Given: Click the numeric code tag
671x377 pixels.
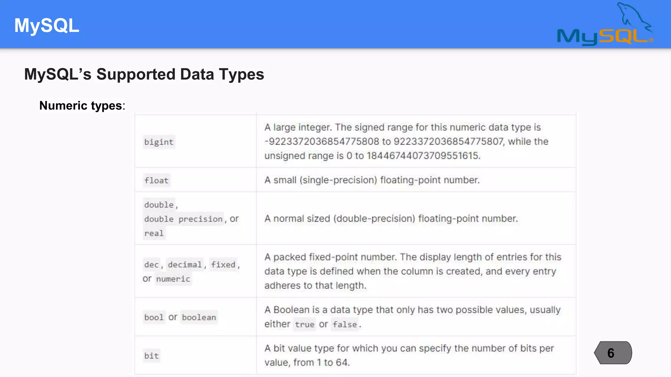Looking at the screenshot, I should (173, 279).
